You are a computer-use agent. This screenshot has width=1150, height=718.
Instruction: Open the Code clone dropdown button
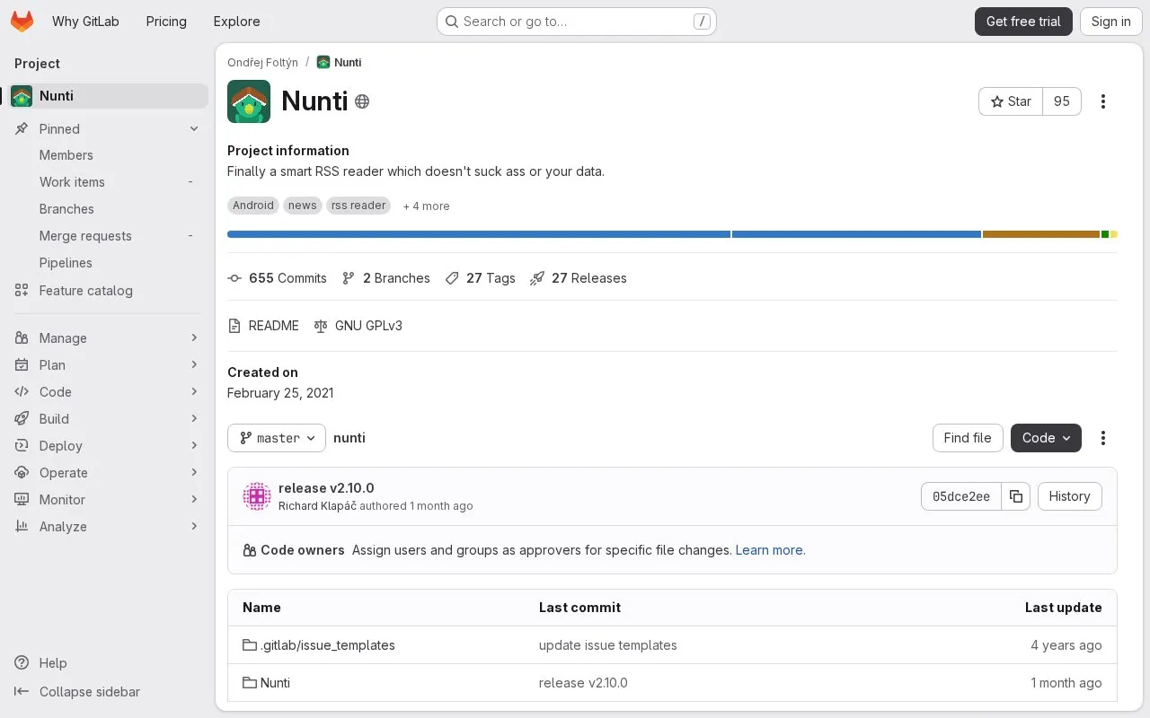[1046, 438]
